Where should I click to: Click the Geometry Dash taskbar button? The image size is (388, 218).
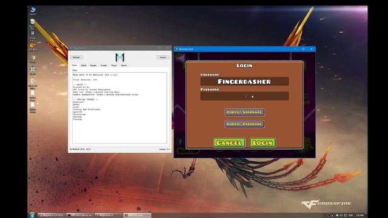[x=138, y=216]
